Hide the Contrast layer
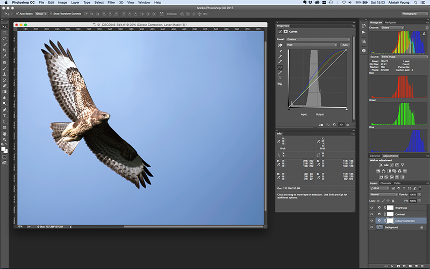 coord(371,214)
